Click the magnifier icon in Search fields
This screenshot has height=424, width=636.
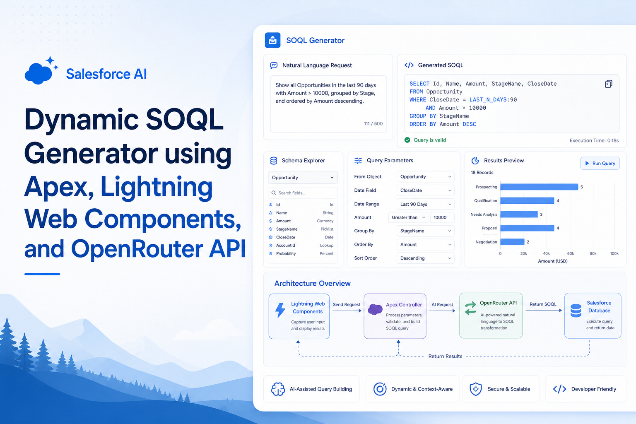274,193
